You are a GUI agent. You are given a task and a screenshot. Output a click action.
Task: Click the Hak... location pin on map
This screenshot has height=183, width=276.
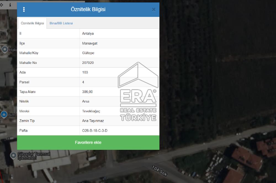[x=5, y=50]
